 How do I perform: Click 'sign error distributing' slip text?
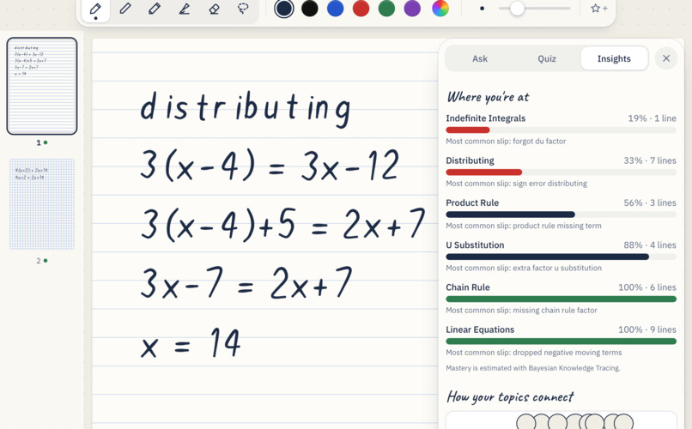tap(549, 184)
